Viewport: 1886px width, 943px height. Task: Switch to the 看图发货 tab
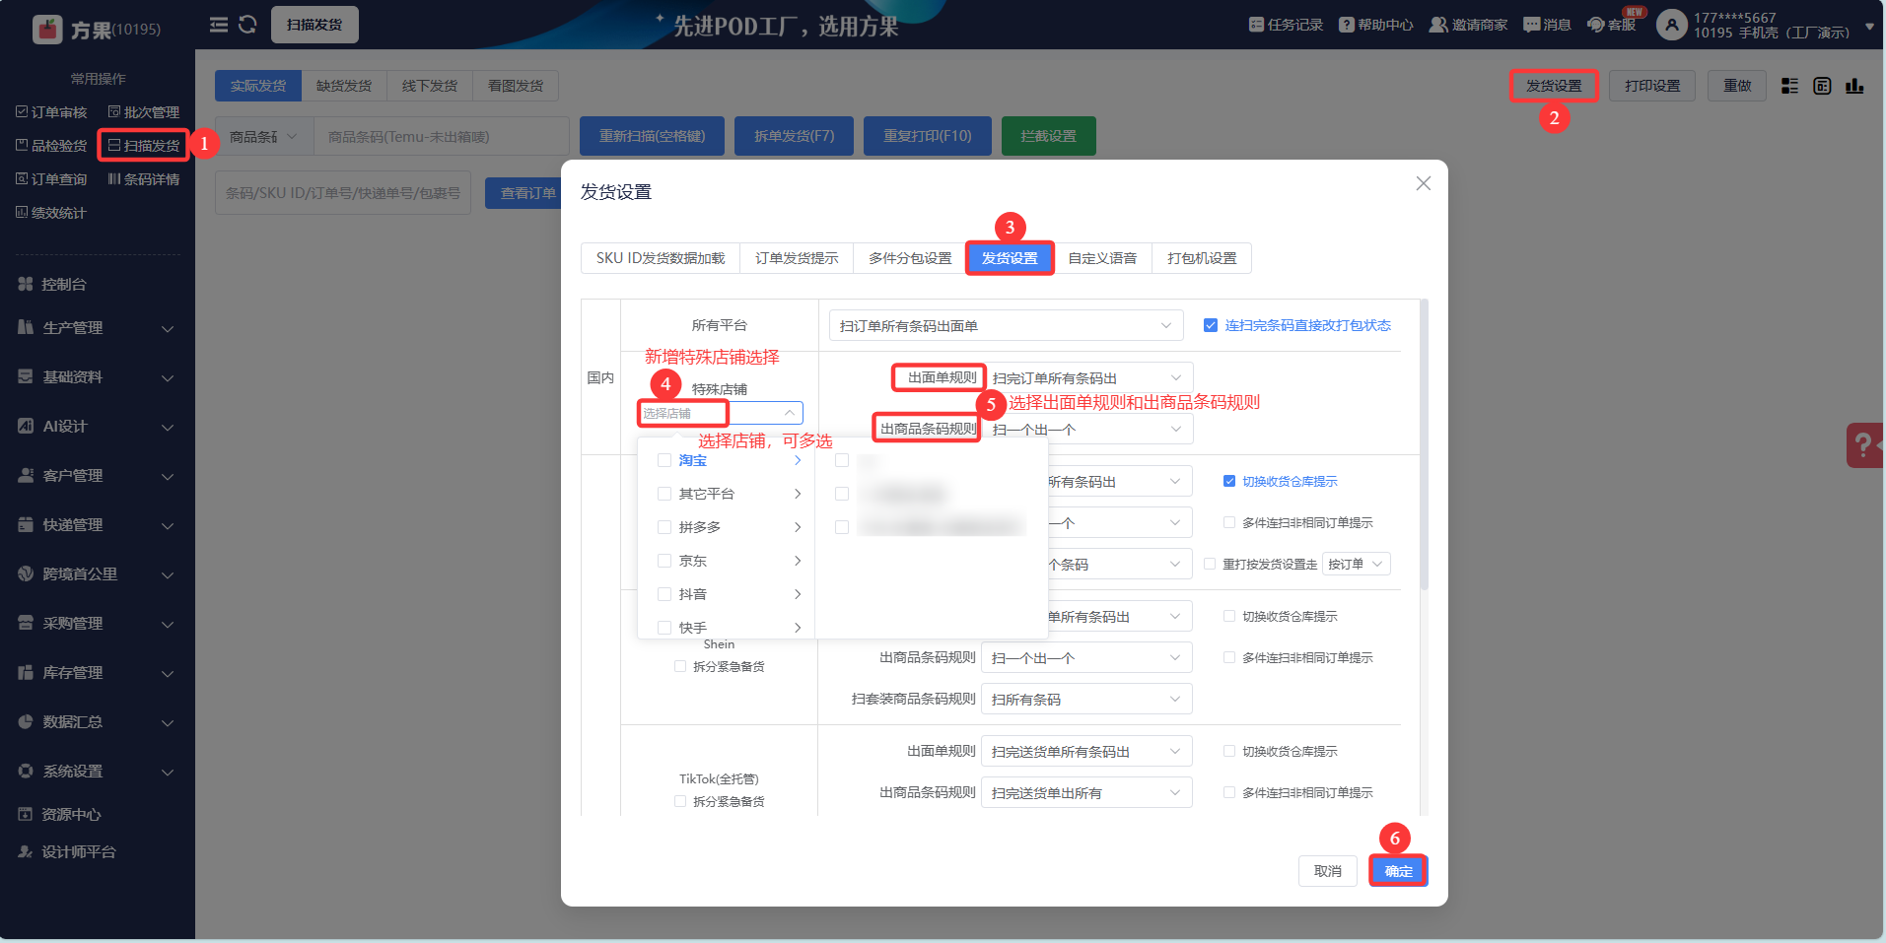pos(516,86)
